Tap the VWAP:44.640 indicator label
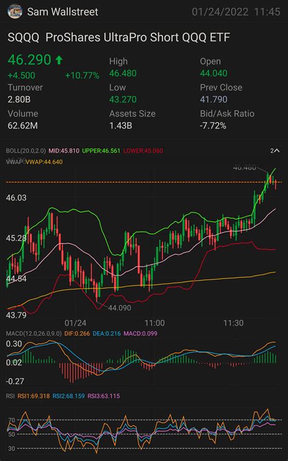This screenshot has width=288, height=461. click(x=44, y=162)
